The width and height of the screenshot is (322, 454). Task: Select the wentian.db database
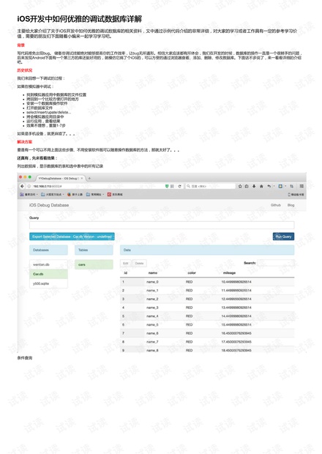coord(48,264)
